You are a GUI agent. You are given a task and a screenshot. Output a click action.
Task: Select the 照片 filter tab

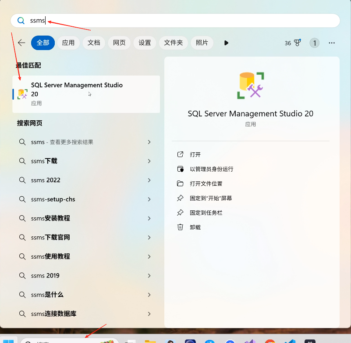pyautogui.click(x=202, y=43)
